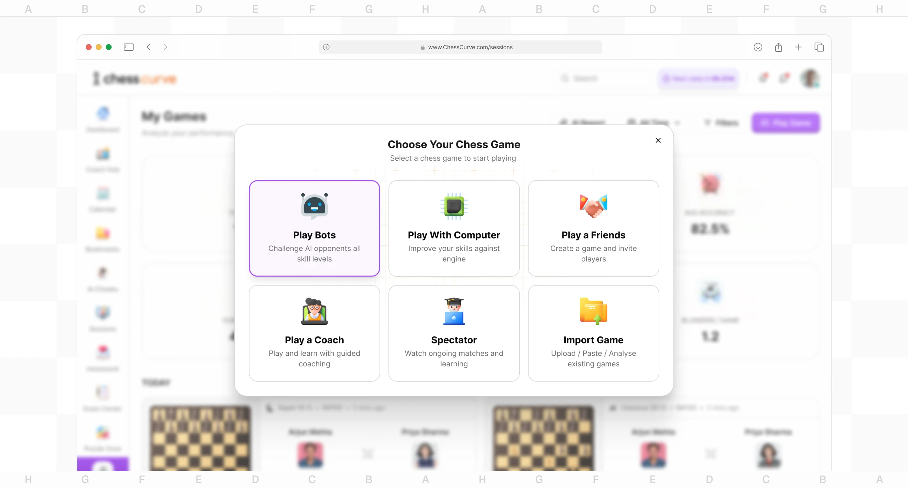The width and height of the screenshot is (908, 488).
Task: Open a new browser tab with plus
Action: [798, 47]
